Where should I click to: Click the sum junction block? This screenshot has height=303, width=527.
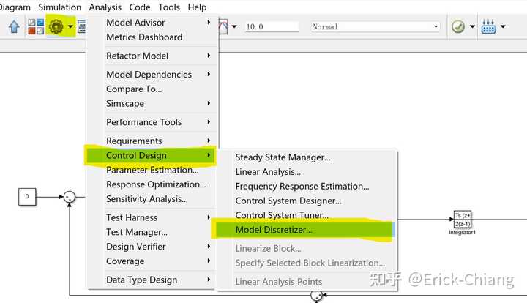[69, 196]
